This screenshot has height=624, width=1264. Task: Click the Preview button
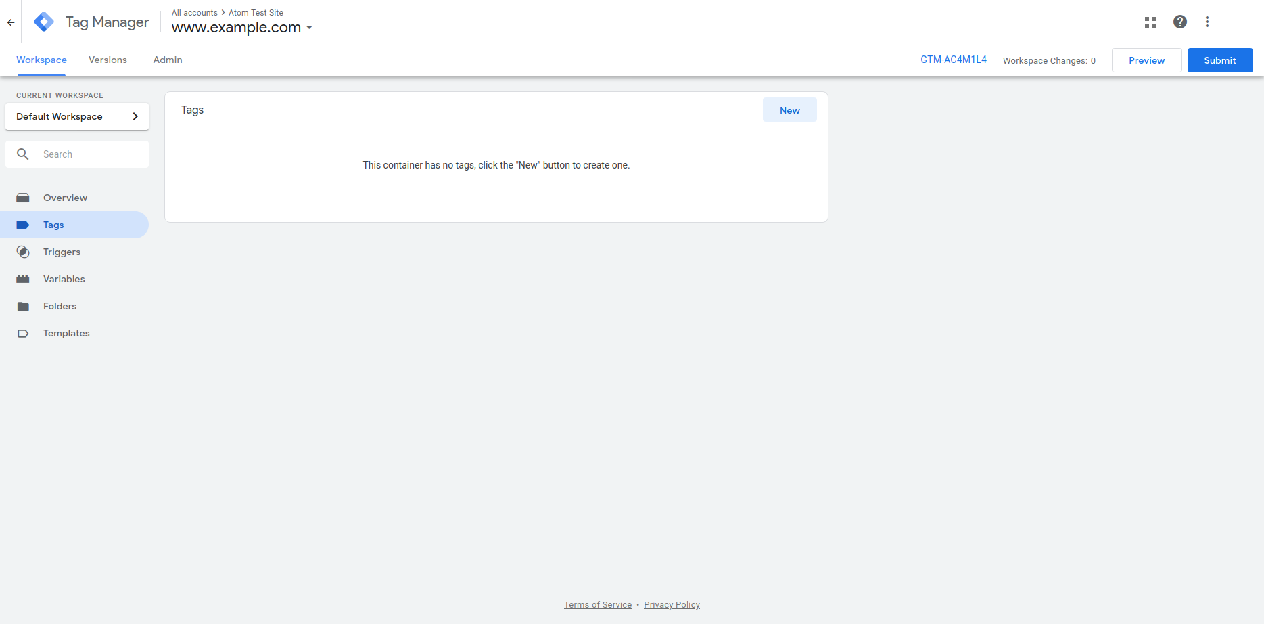(x=1146, y=60)
